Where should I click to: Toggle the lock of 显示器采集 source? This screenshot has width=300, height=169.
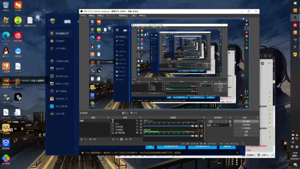click(x=140, y=133)
